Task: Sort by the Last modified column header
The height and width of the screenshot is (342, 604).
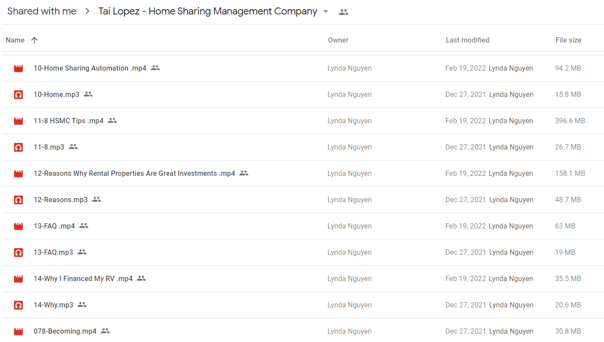Action: (x=468, y=40)
